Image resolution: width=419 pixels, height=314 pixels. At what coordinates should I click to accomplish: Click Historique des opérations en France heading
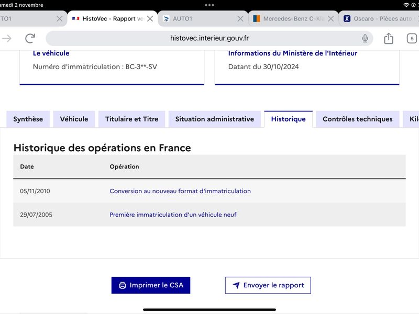102,148
